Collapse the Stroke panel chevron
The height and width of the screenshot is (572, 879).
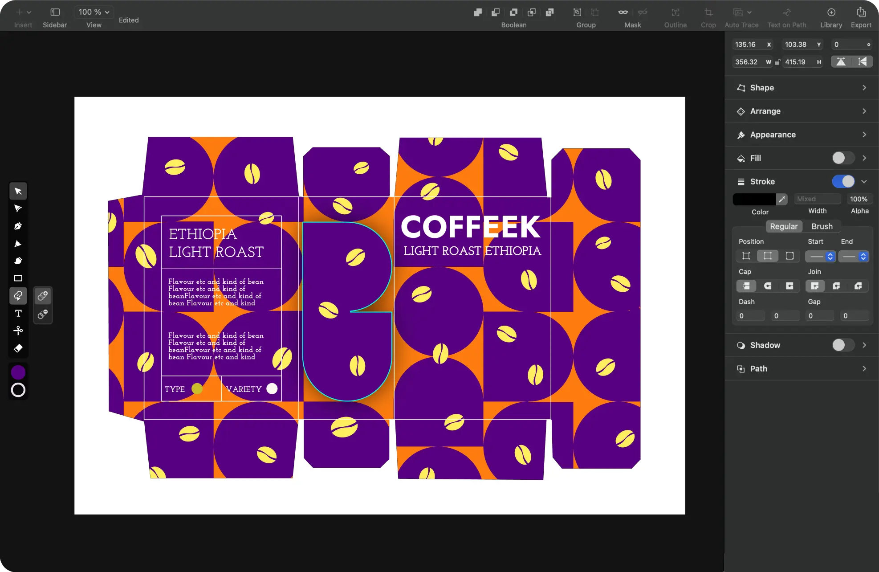865,181
